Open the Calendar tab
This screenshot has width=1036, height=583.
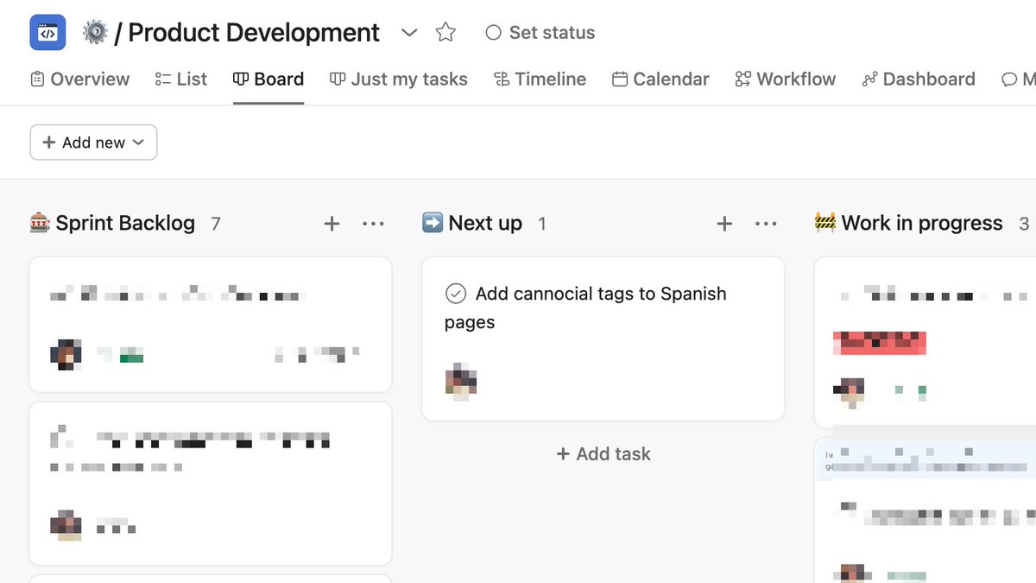660,79
